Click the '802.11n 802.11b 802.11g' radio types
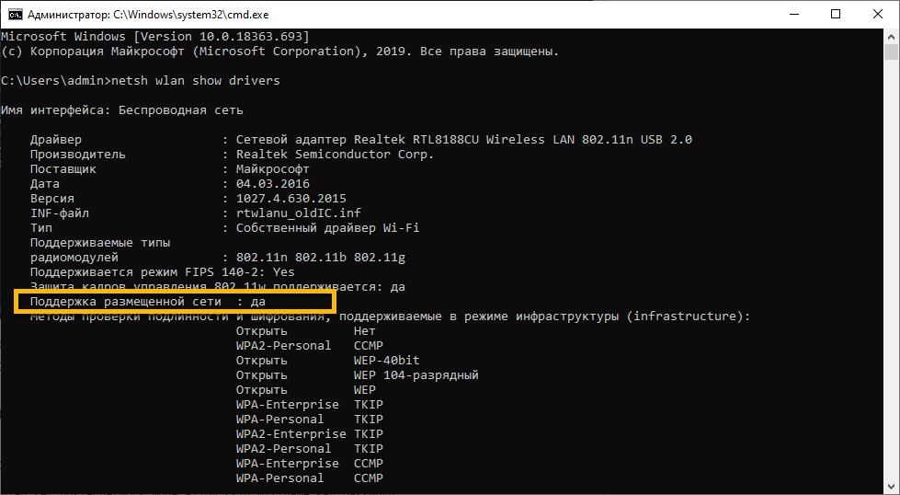This screenshot has width=900, height=495. [321, 258]
